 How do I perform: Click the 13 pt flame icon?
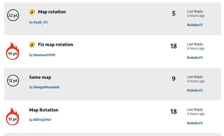click(x=13, y=117)
